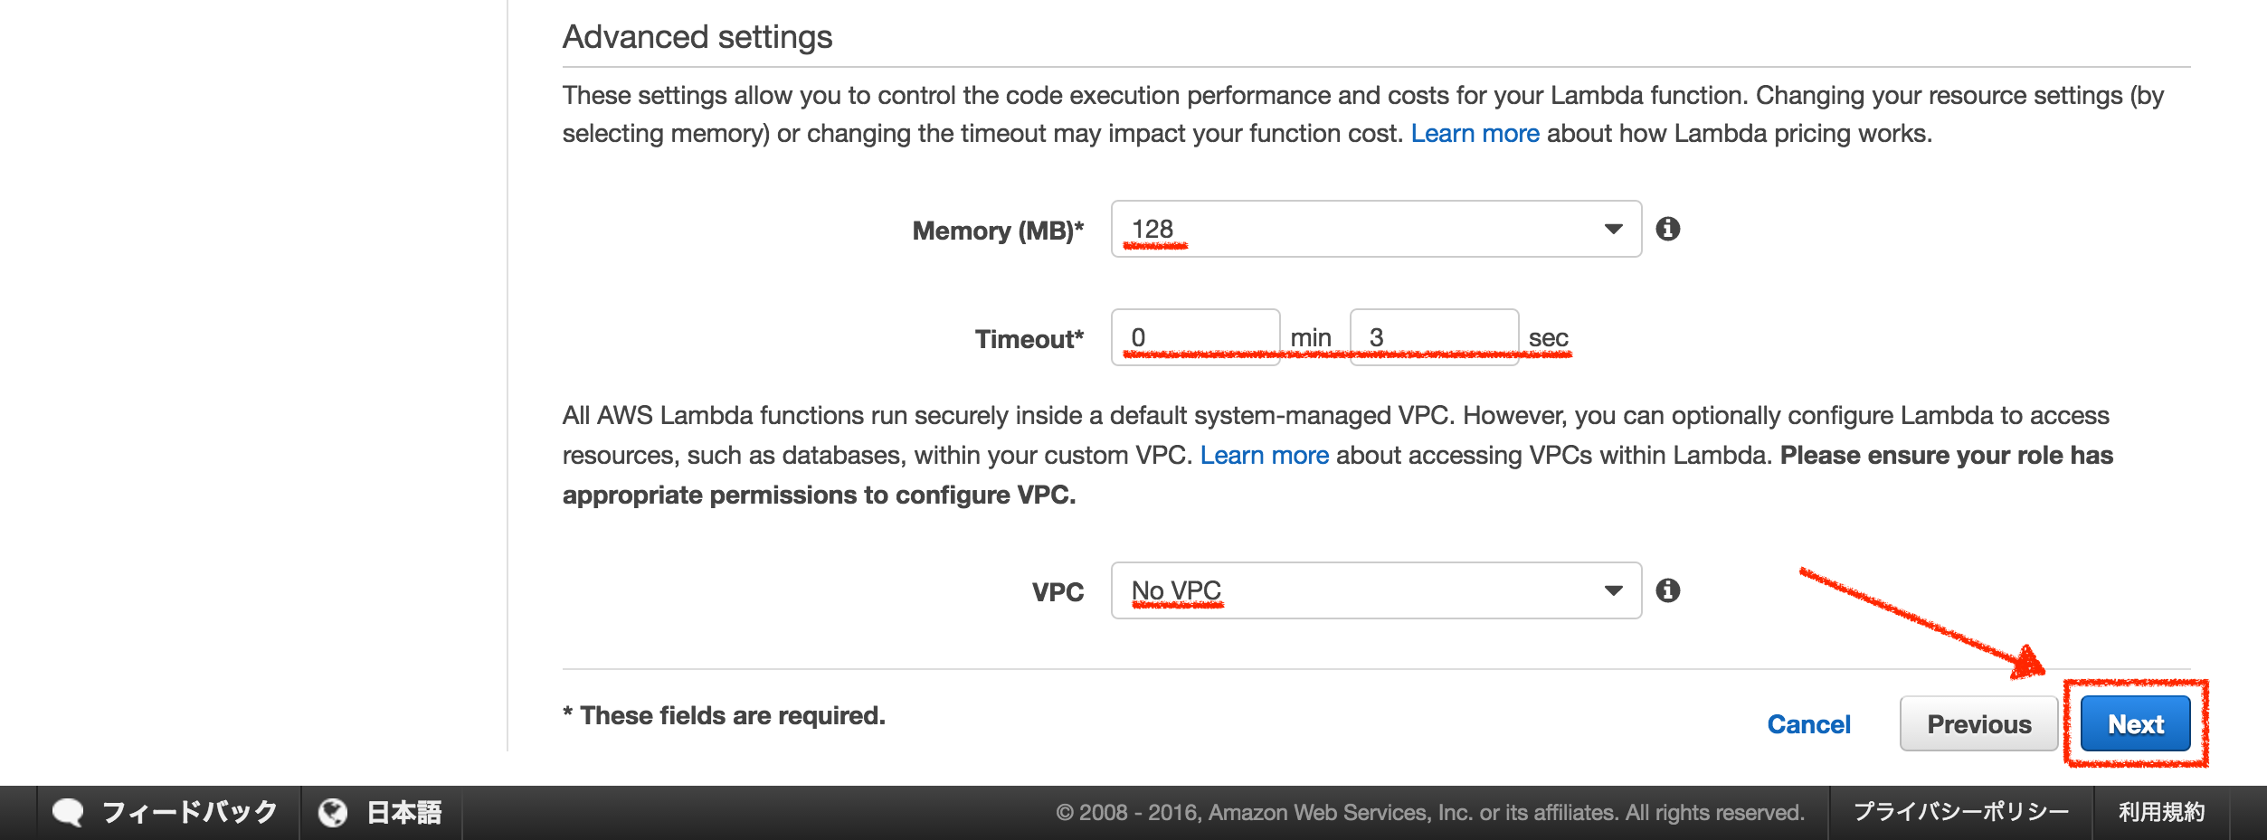Click the info icon beside VPC dropdown

coord(1670,590)
